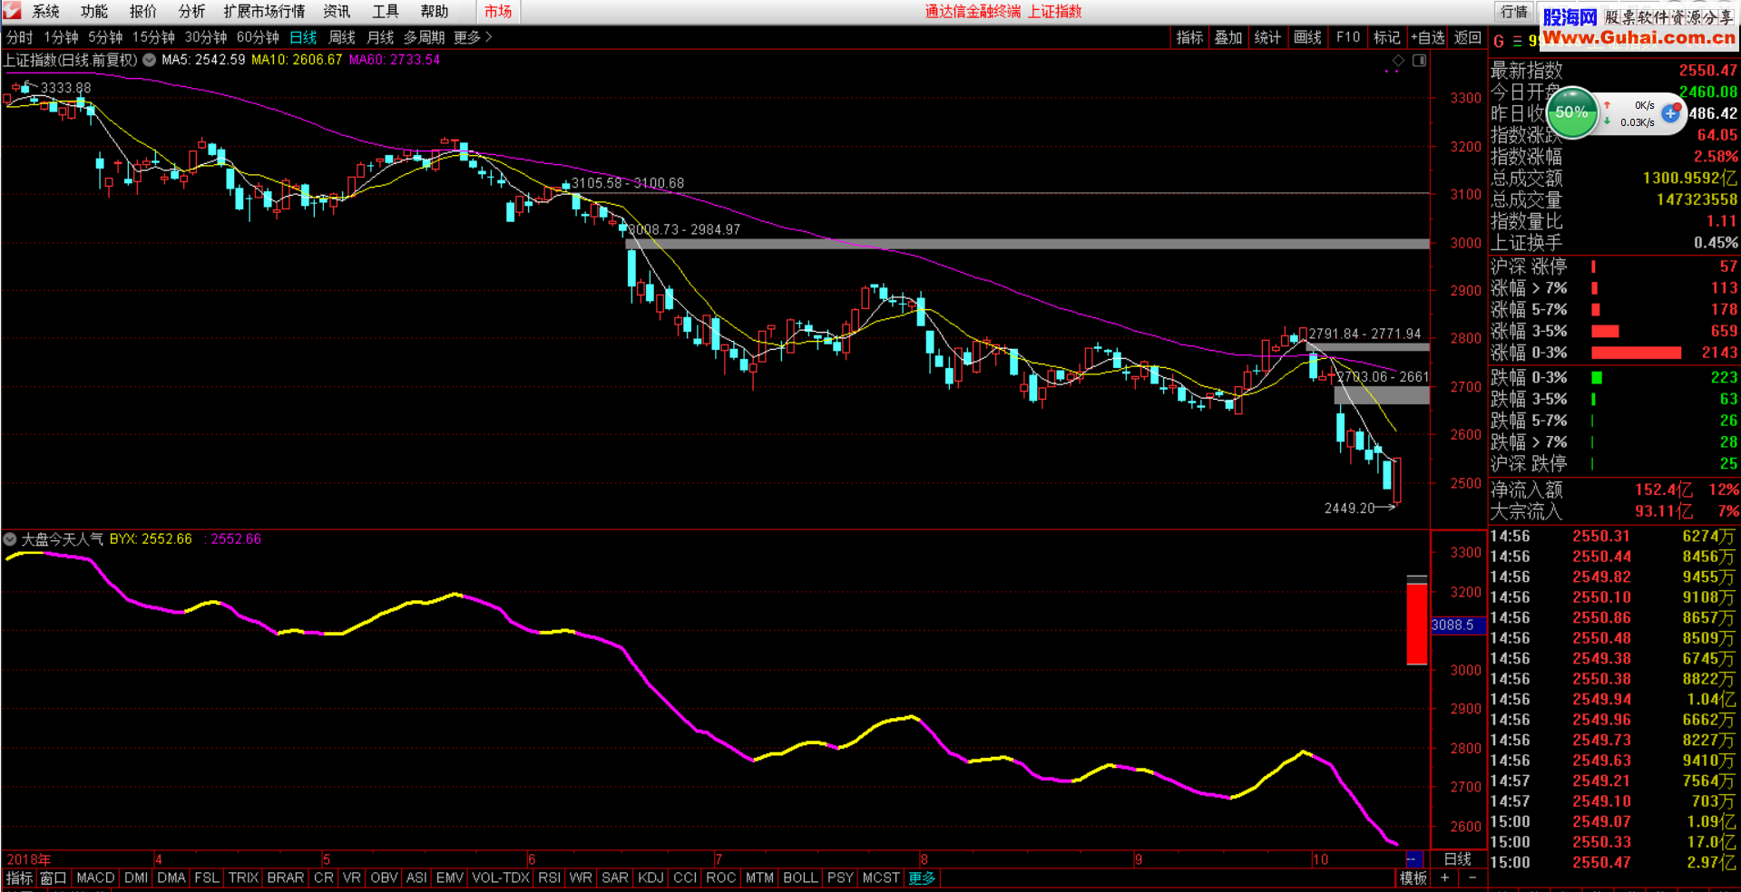Click the 统计 statistics button

tap(1267, 37)
